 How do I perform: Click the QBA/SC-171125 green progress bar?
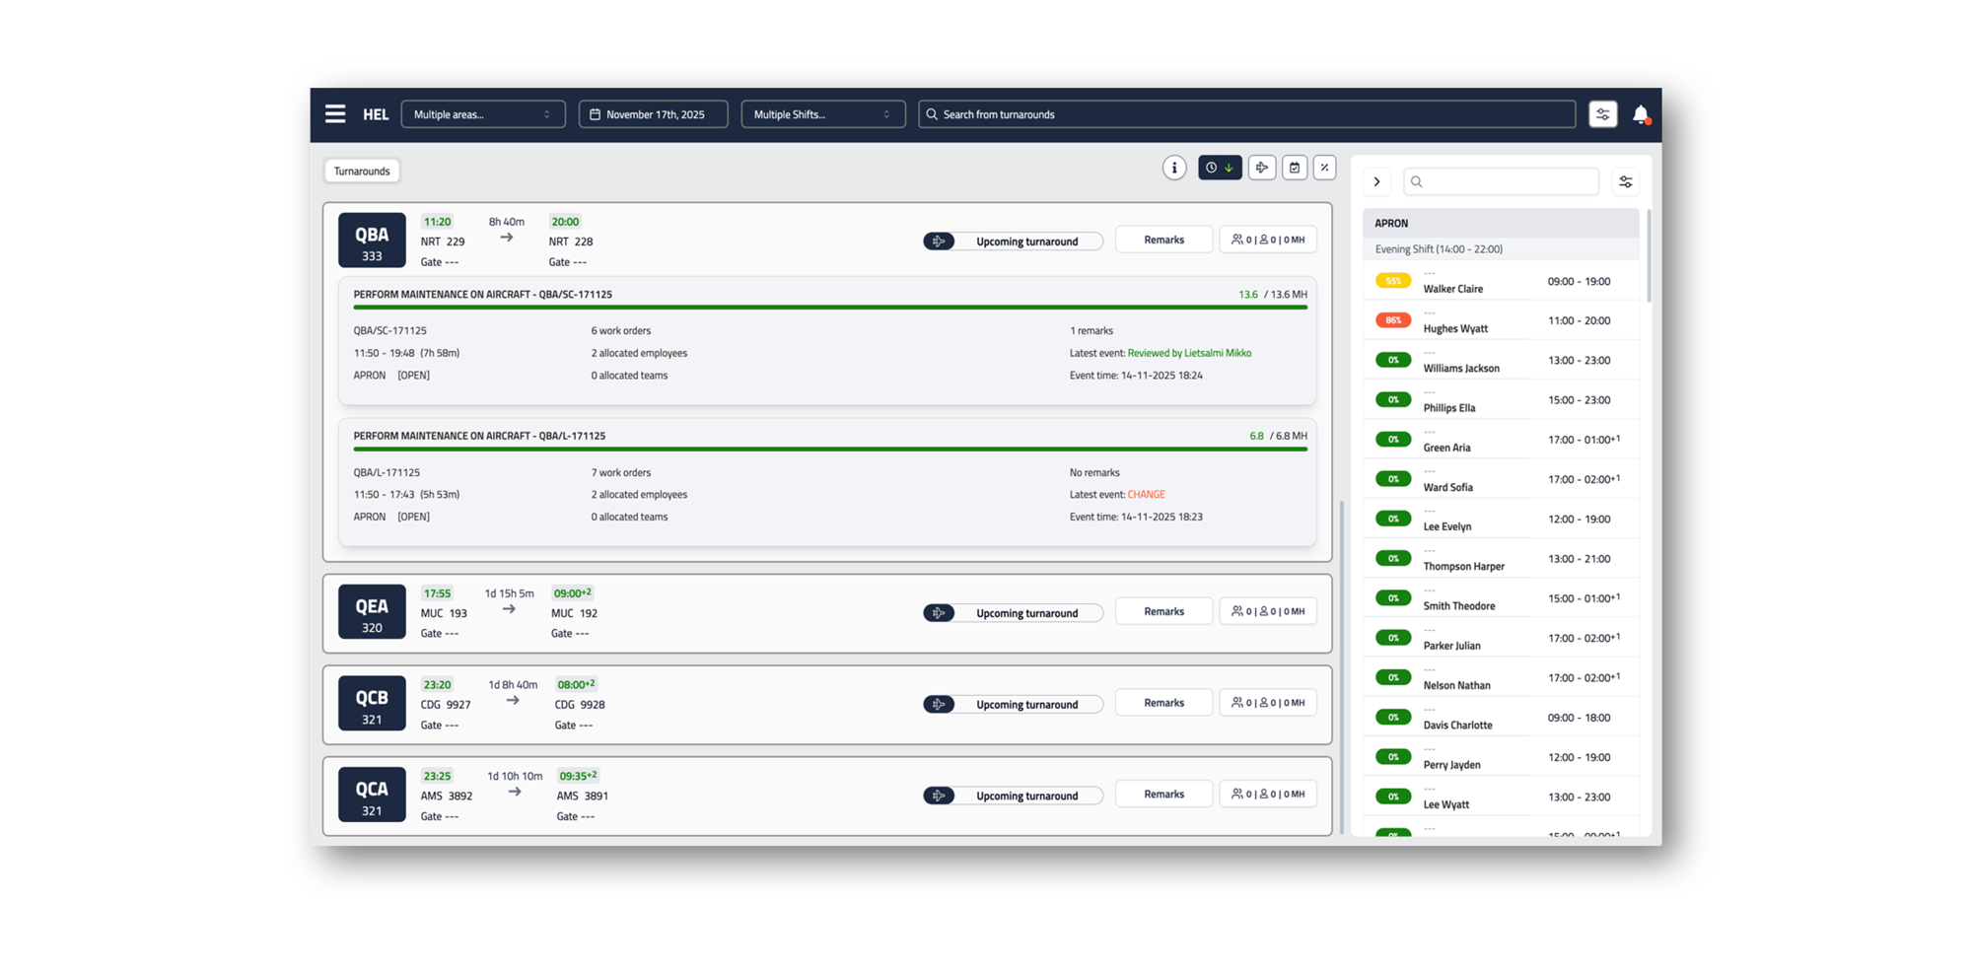(829, 308)
